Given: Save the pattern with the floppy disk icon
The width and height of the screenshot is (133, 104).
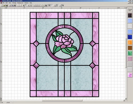Looking at the screenshot, I should (7, 6).
